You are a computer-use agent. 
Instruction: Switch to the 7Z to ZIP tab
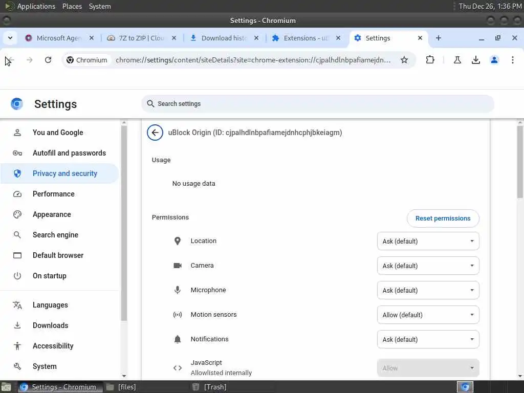141,38
